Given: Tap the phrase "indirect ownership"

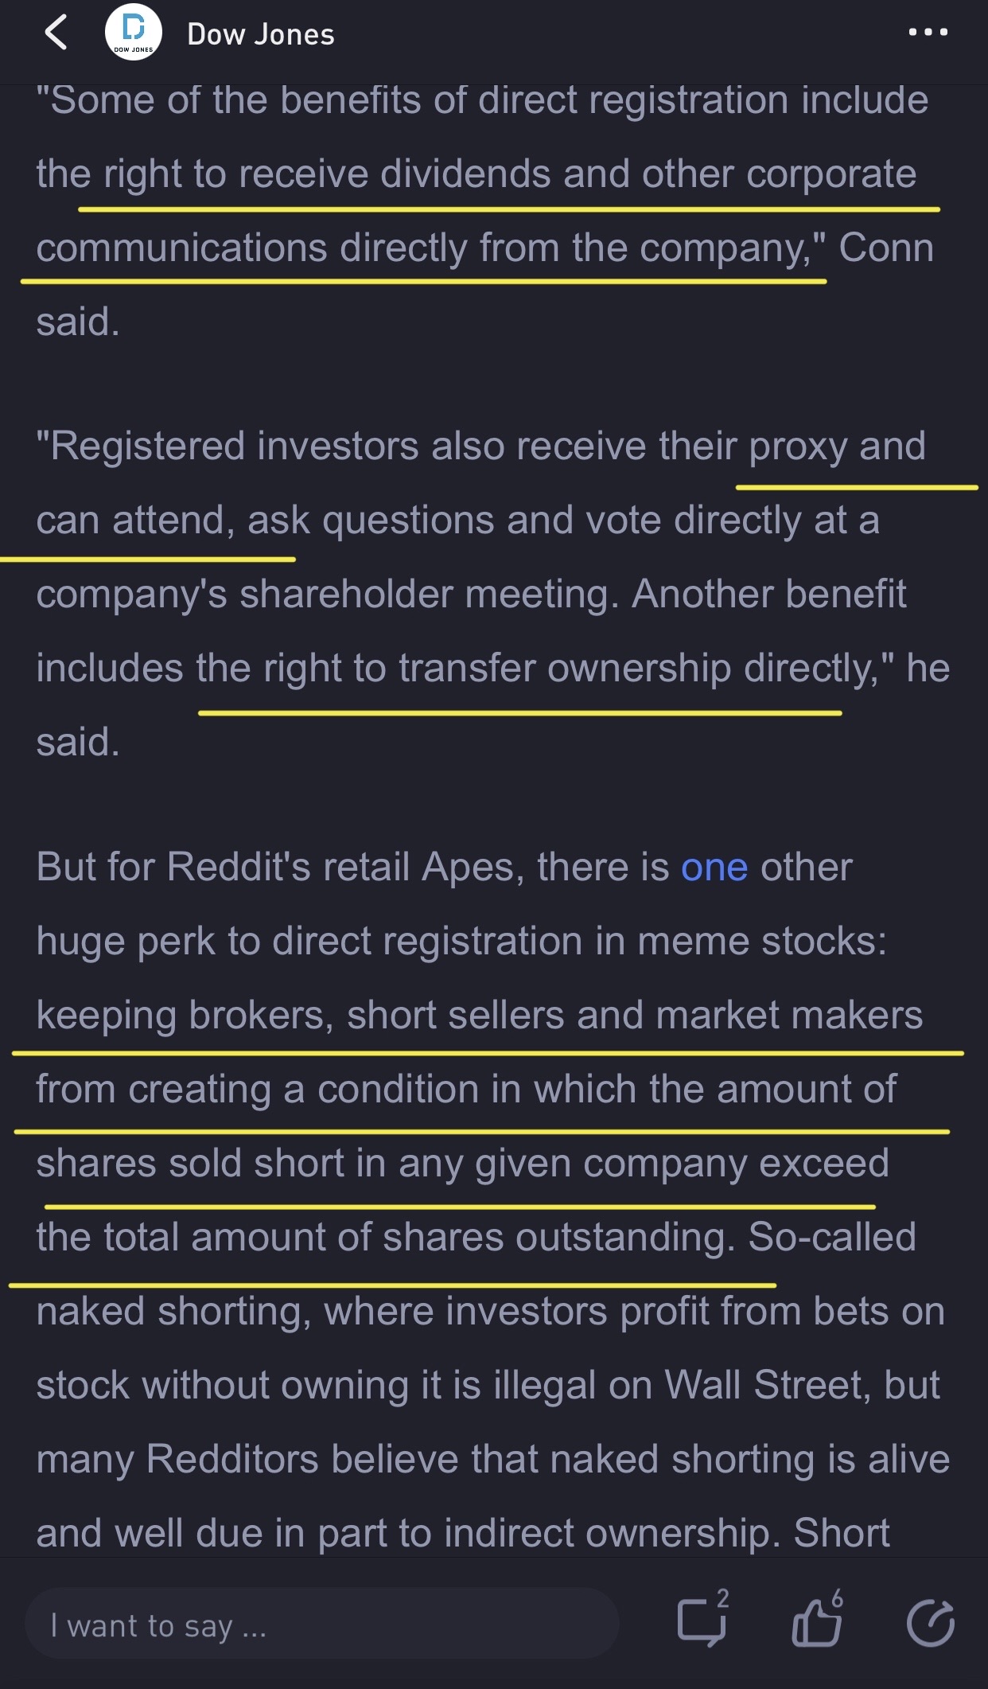Looking at the screenshot, I should pos(613,1534).
